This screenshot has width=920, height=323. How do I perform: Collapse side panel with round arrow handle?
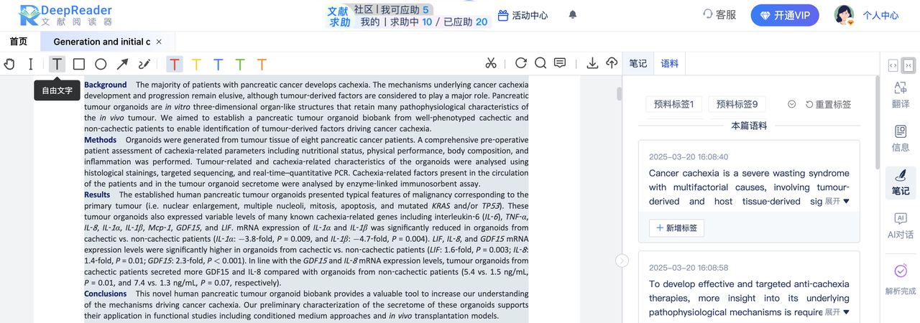(622, 261)
